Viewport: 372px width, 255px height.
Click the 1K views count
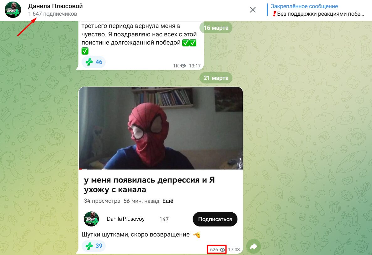(x=176, y=66)
